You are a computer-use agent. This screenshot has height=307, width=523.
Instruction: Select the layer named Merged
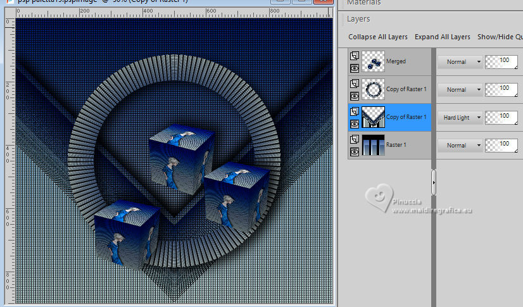tap(396, 61)
